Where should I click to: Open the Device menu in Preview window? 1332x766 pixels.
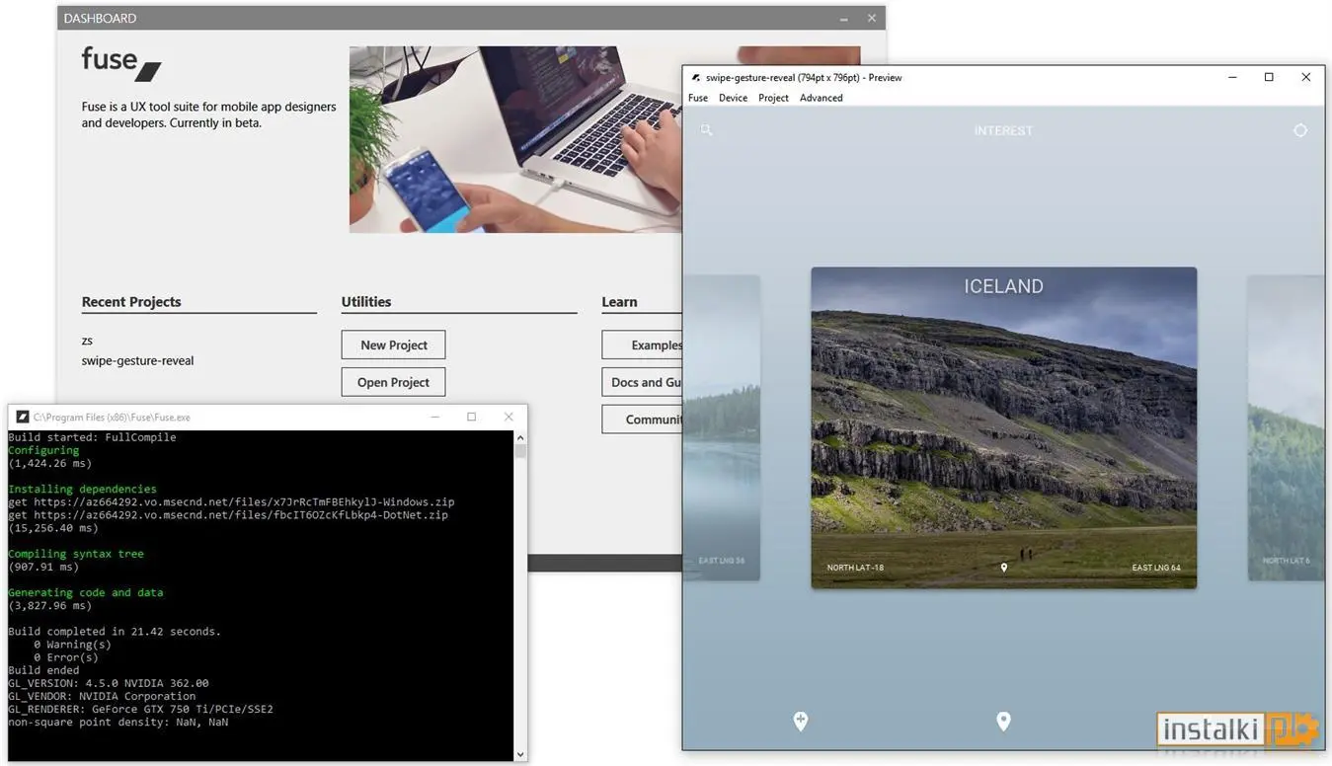pyautogui.click(x=733, y=98)
